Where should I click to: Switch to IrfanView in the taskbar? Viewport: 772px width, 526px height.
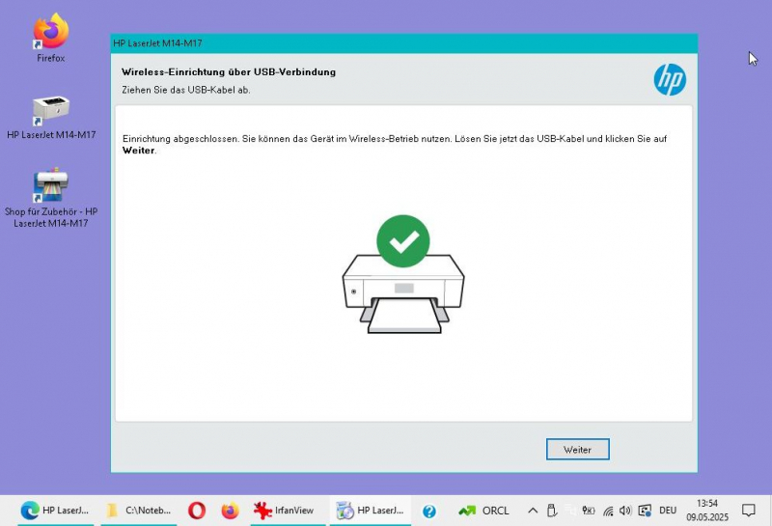pyautogui.click(x=284, y=511)
